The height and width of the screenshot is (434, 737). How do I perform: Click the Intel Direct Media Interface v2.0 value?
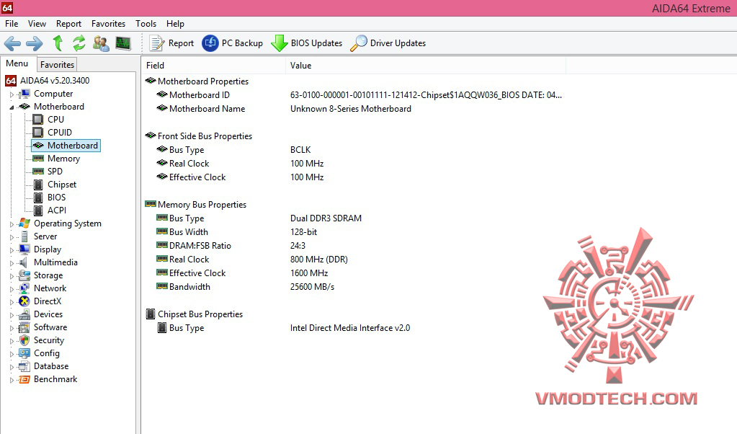coord(349,328)
